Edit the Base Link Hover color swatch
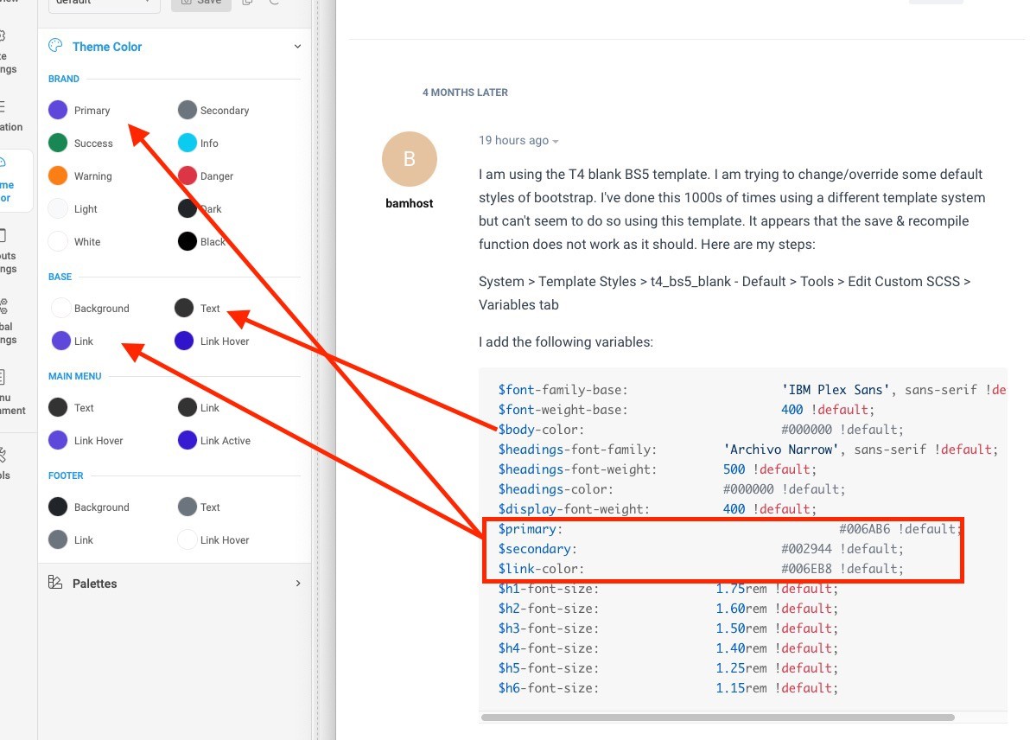 pos(184,341)
